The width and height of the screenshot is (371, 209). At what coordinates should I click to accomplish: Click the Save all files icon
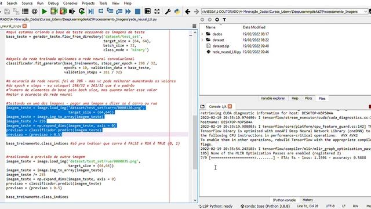16,12
